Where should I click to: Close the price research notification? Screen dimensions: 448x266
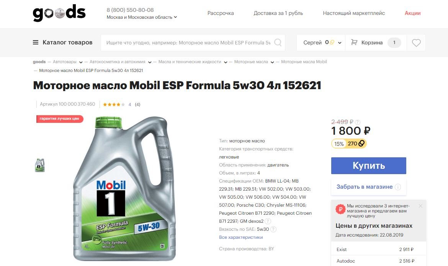pyautogui.click(x=420, y=206)
